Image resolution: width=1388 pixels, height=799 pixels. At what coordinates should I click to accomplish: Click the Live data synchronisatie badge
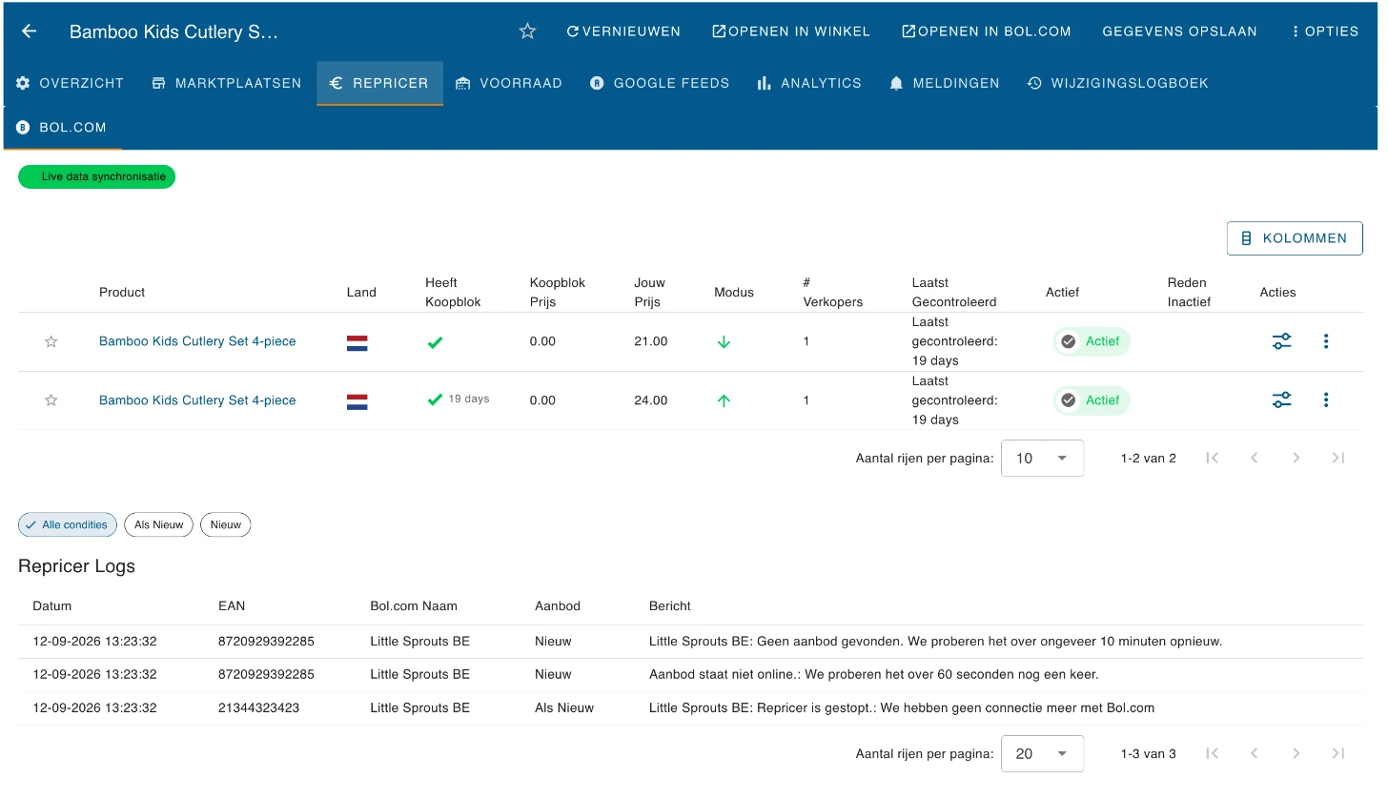click(96, 176)
